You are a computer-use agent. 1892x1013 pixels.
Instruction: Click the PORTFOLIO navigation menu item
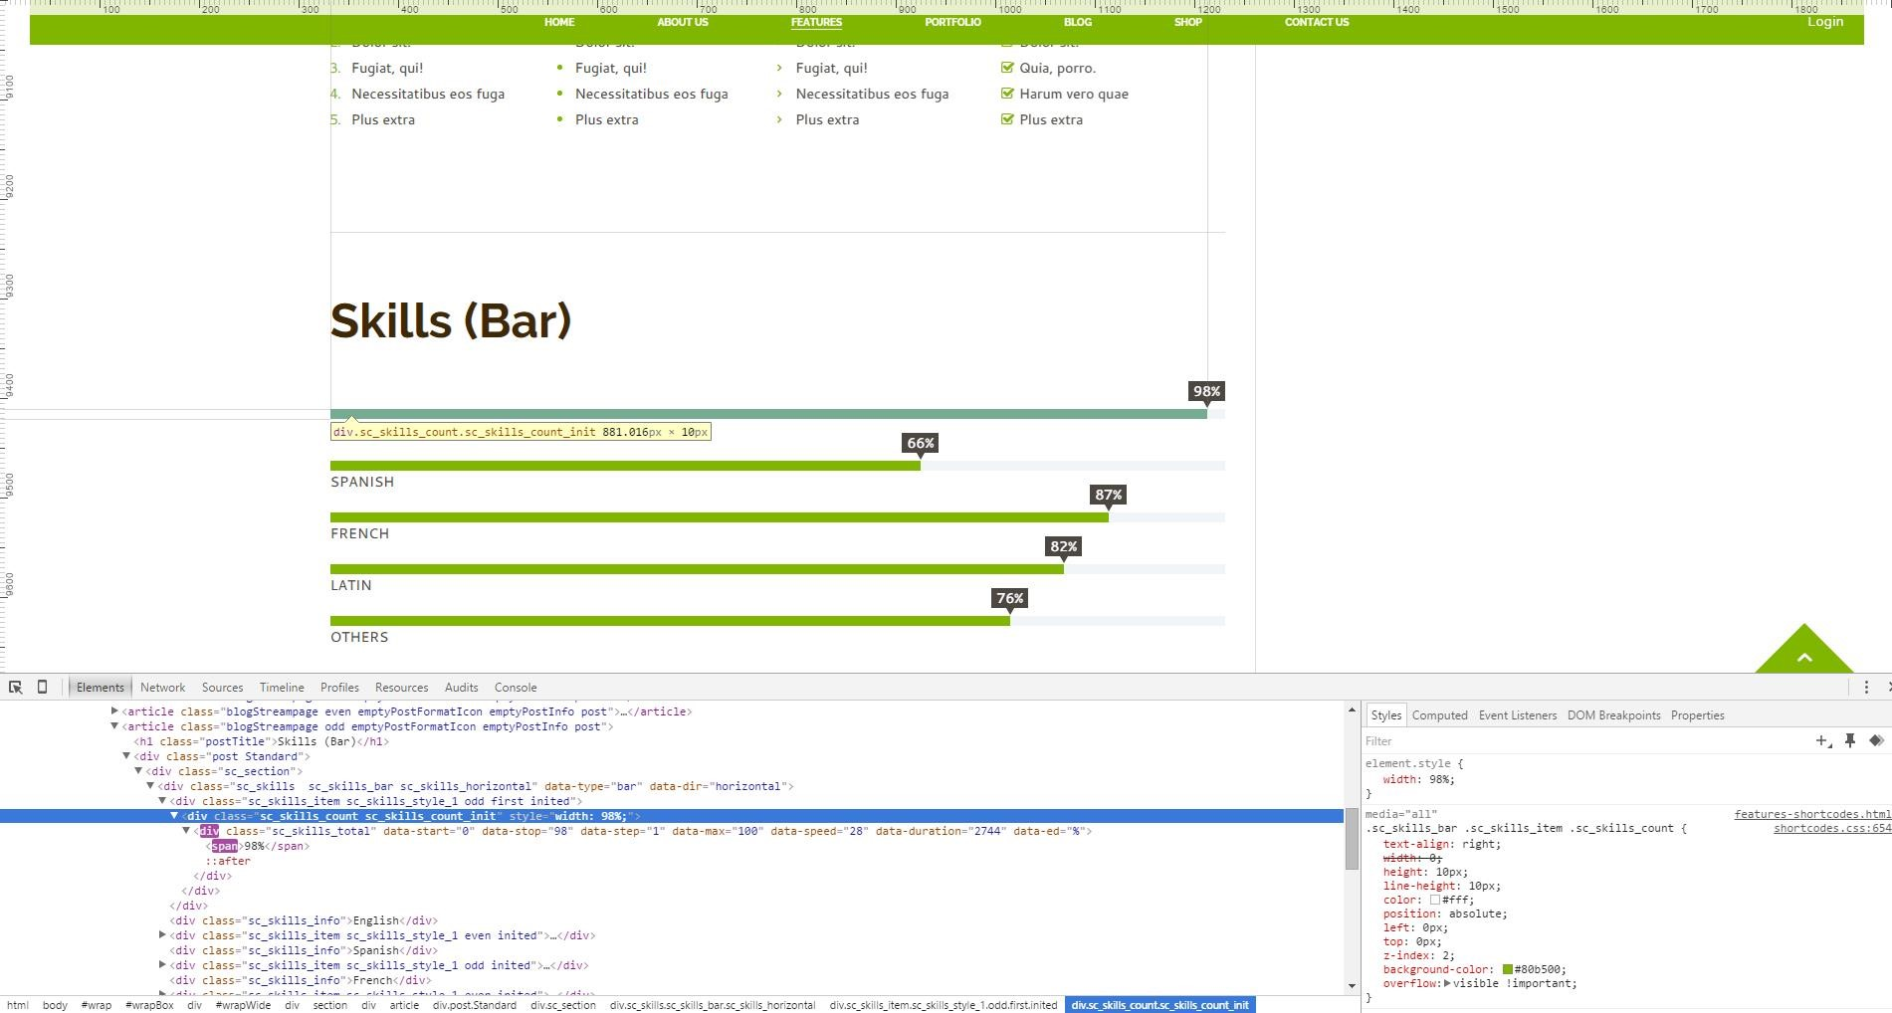coord(952,22)
